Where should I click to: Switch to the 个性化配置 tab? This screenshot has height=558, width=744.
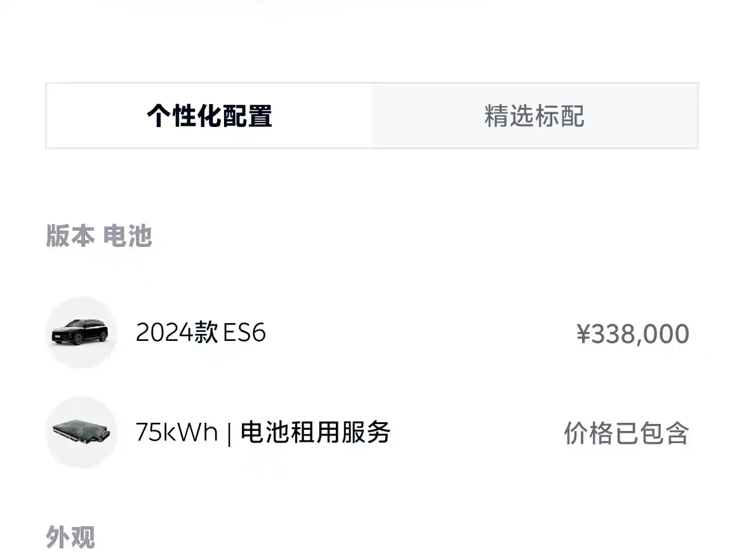tap(209, 116)
